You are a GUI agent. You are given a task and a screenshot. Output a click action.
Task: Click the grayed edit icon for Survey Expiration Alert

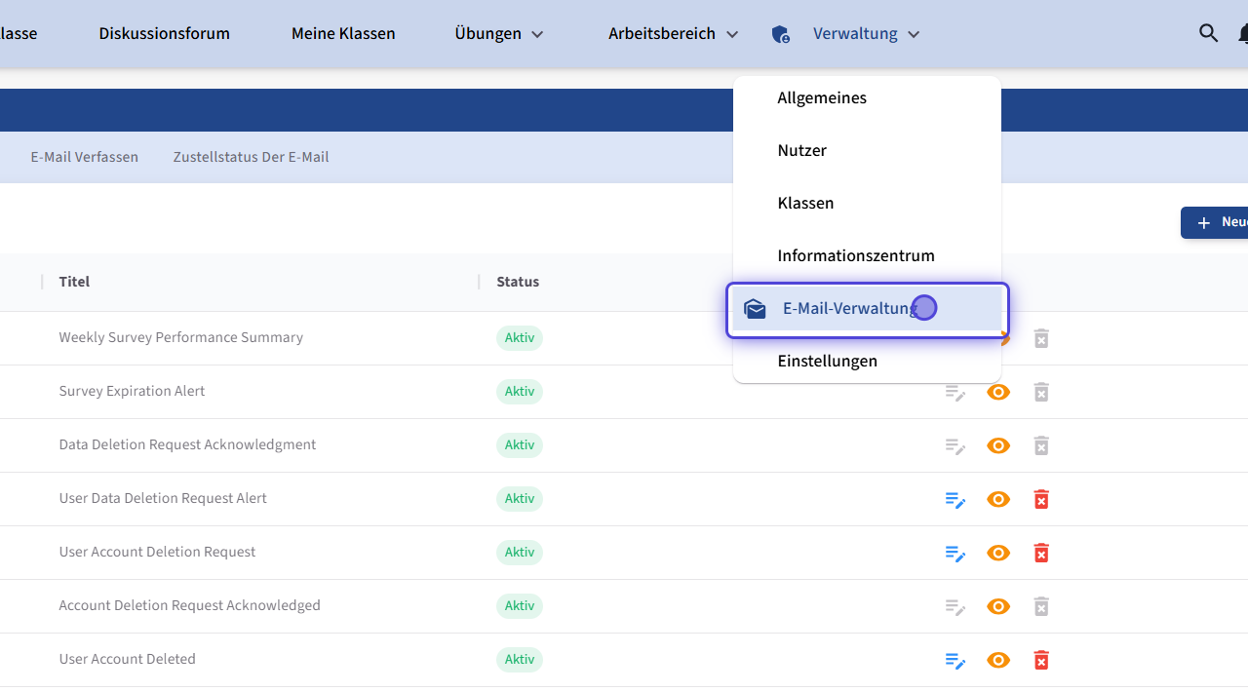click(x=955, y=392)
